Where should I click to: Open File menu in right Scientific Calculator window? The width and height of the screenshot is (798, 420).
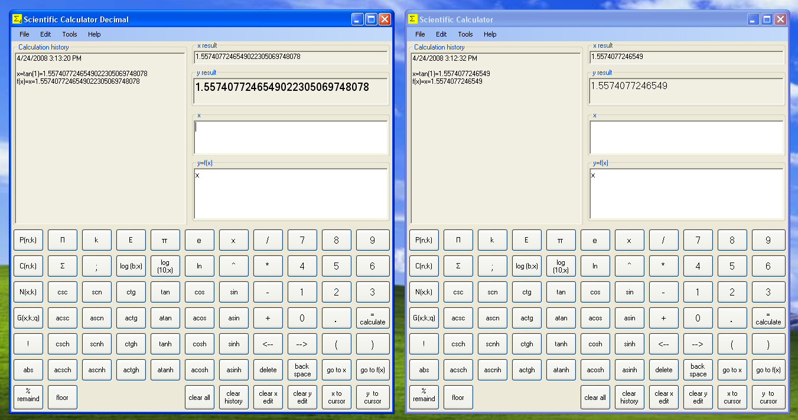coord(420,34)
